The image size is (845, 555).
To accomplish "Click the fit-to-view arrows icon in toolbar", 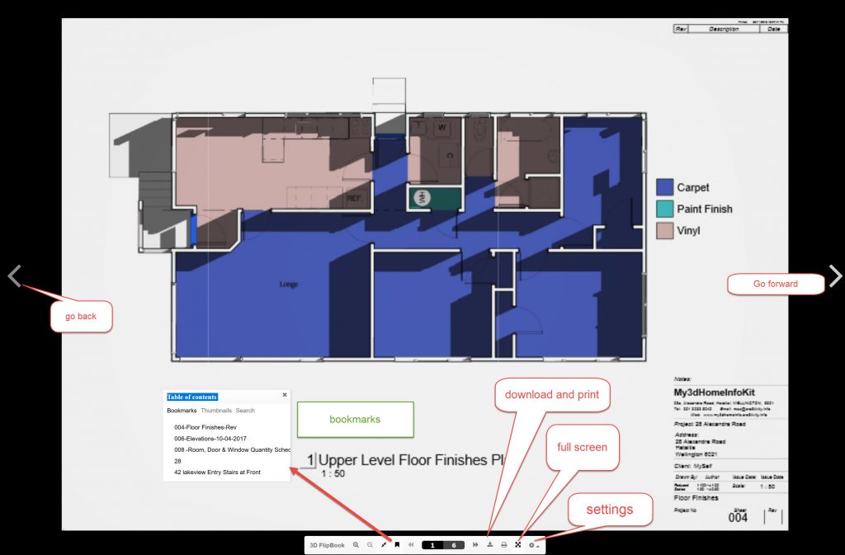I will 384,545.
